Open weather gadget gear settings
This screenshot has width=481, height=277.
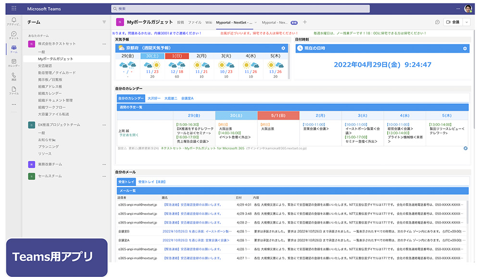pos(283,48)
